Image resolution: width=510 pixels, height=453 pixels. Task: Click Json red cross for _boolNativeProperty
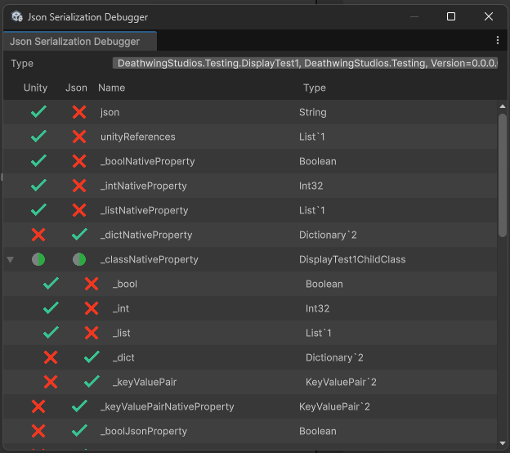(79, 161)
